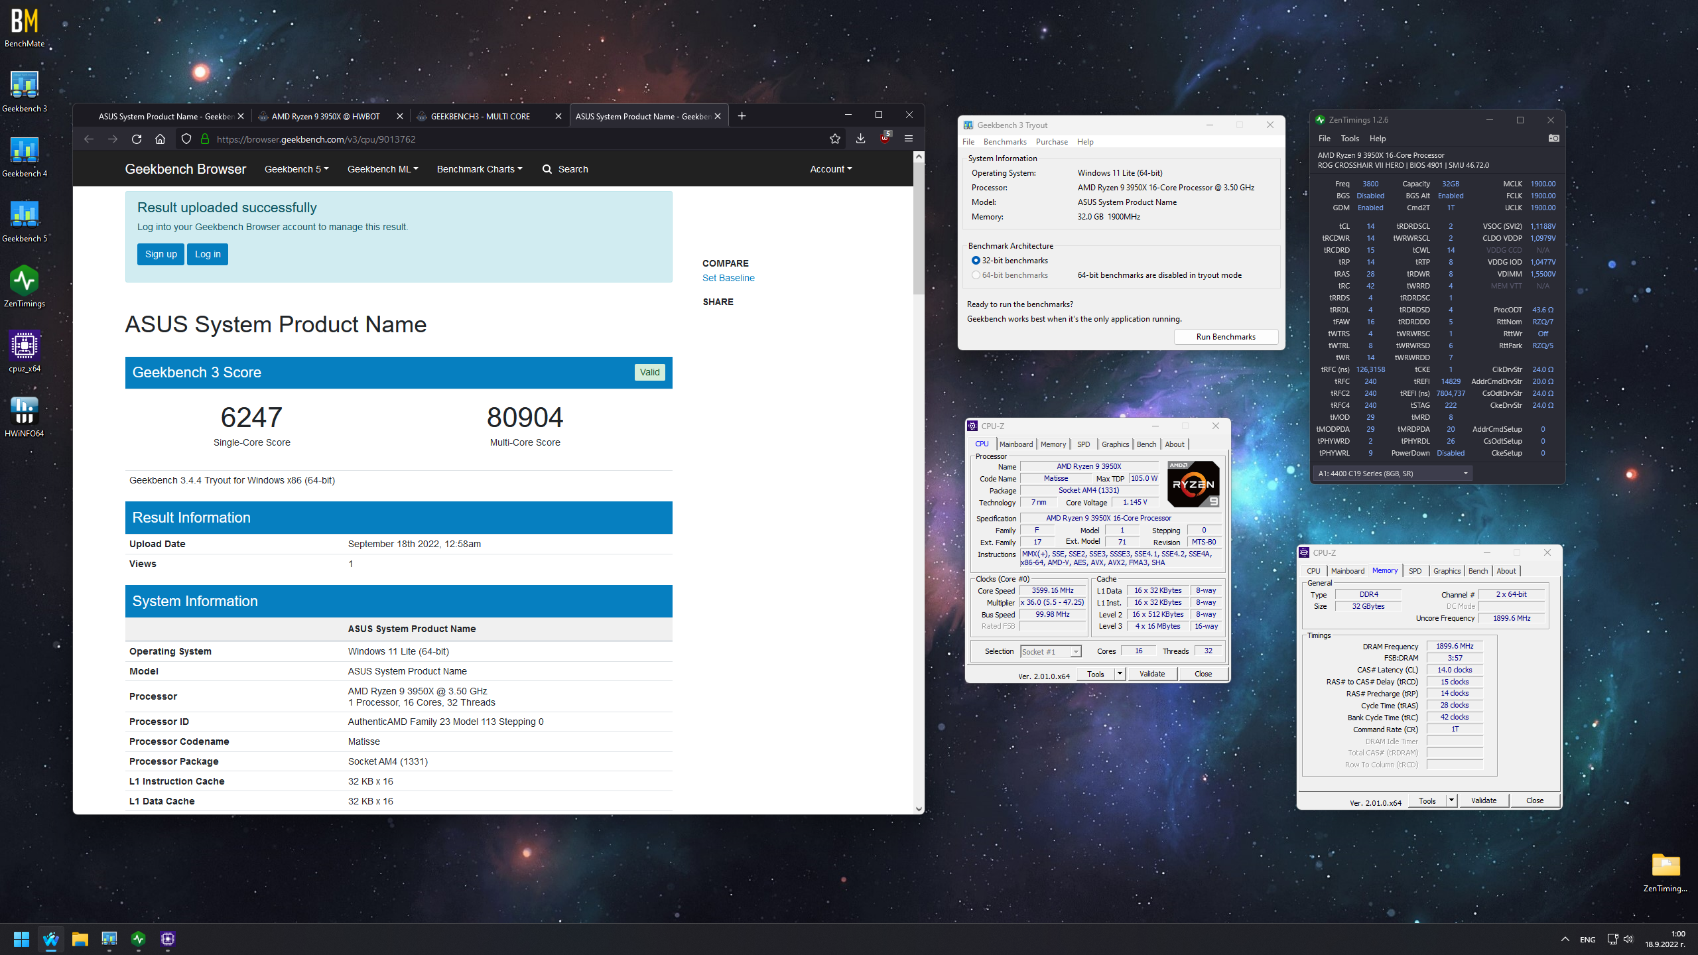The width and height of the screenshot is (1698, 955).
Task: Open the Windows Start menu
Action: [21, 939]
